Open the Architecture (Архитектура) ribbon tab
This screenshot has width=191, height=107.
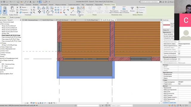[x=5, y=5]
